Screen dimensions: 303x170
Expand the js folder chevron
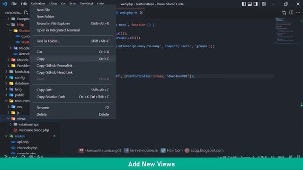[9, 112]
